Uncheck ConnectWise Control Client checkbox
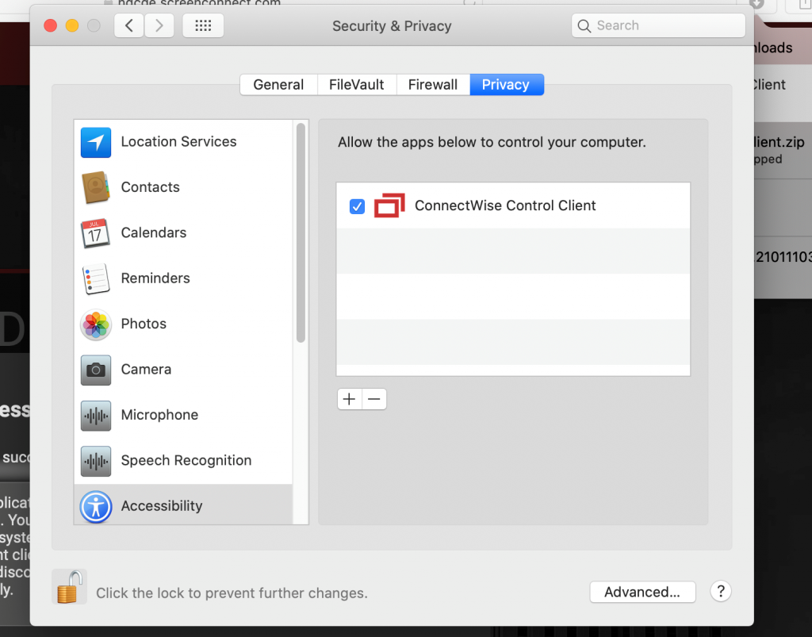Image resolution: width=812 pixels, height=637 pixels. (x=357, y=206)
